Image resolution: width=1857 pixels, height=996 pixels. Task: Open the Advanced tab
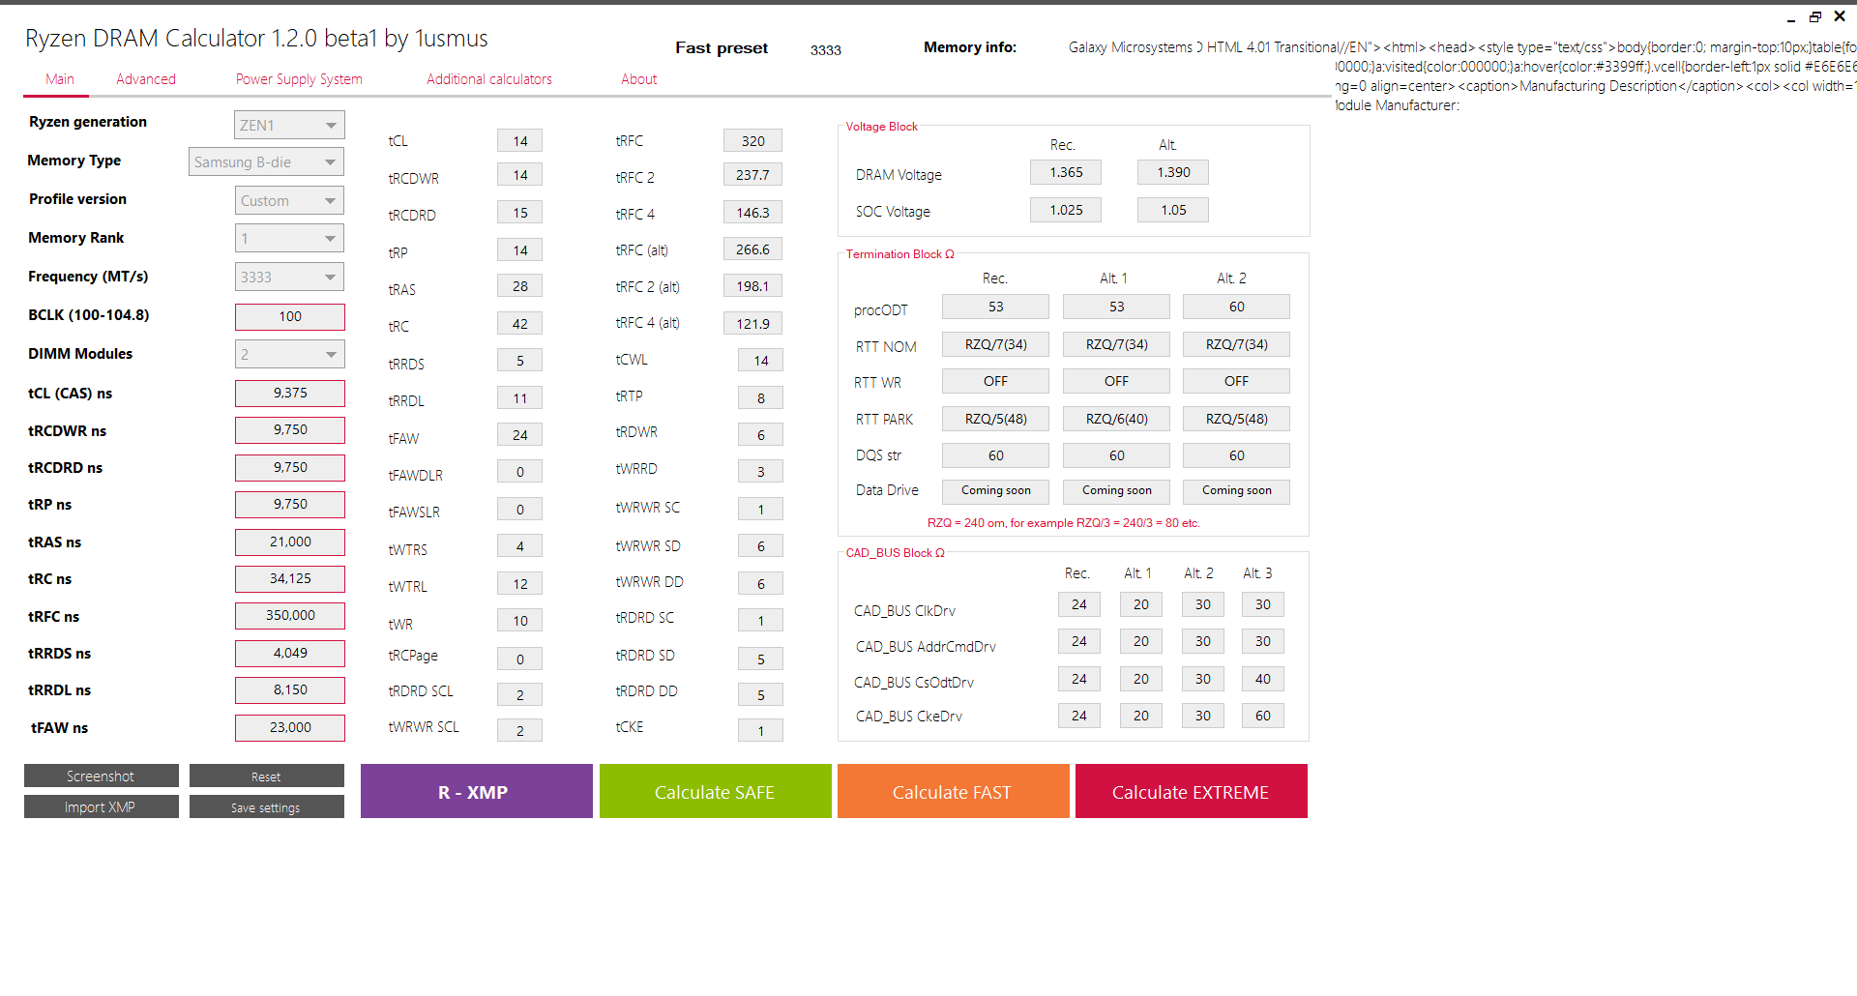(x=146, y=79)
